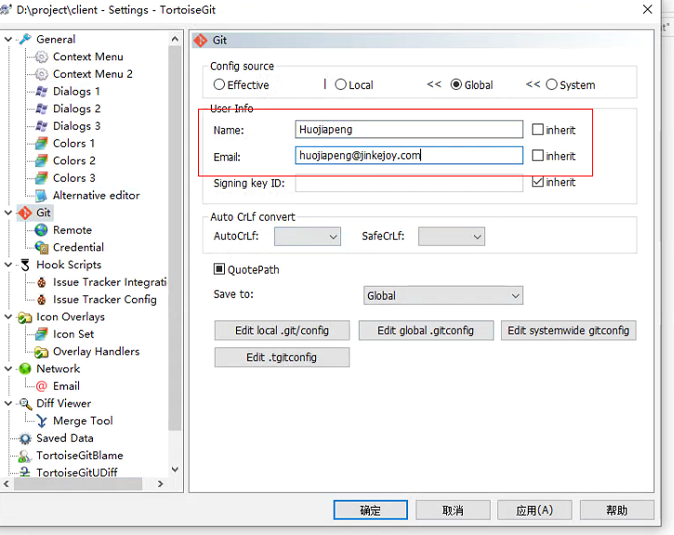The image size is (674, 535).
Task: Open the Save to dropdown
Action: (443, 295)
